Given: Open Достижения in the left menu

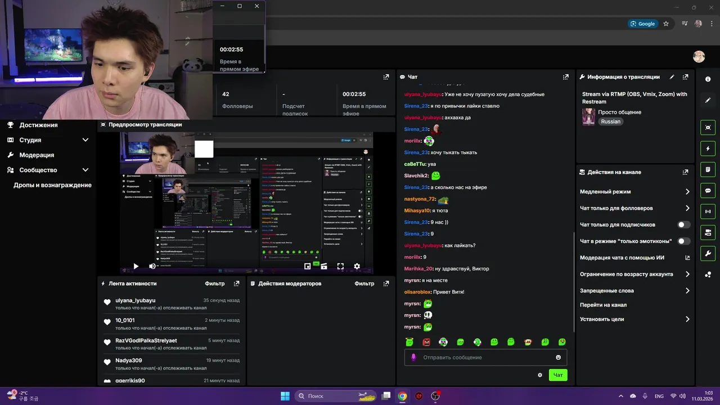Looking at the screenshot, I should (x=38, y=125).
